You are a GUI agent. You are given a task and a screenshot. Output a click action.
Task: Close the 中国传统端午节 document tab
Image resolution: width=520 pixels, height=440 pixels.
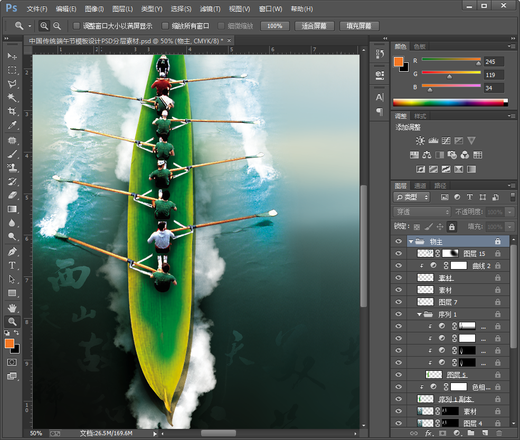[x=229, y=41]
